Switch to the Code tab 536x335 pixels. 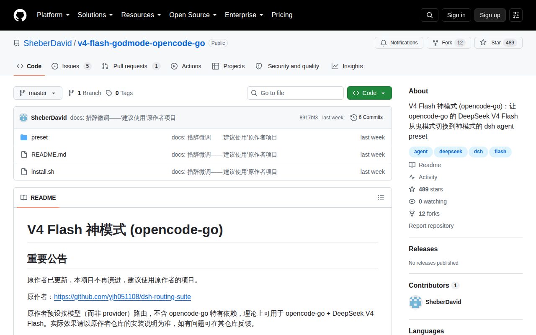tap(29, 66)
